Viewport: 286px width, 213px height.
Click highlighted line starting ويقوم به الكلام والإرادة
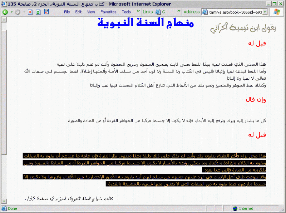tap(144, 163)
